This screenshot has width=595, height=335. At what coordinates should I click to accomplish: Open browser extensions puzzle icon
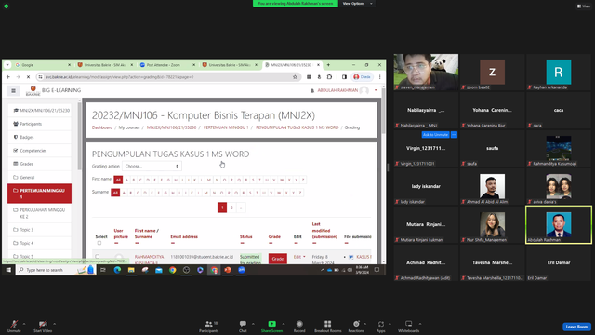tap(329, 76)
